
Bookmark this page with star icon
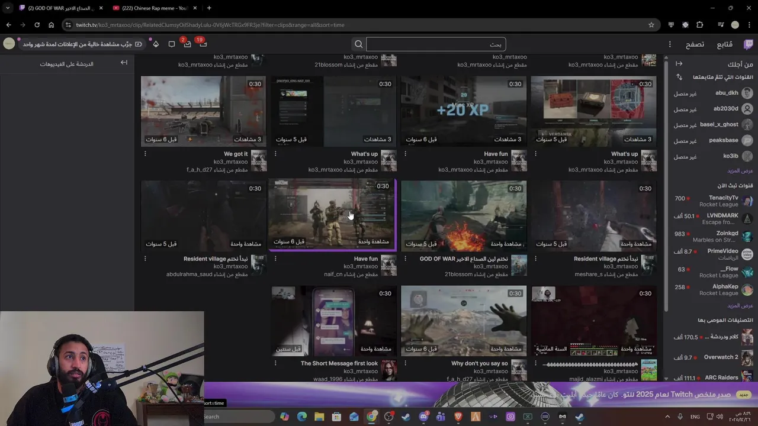(x=651, y=25)
